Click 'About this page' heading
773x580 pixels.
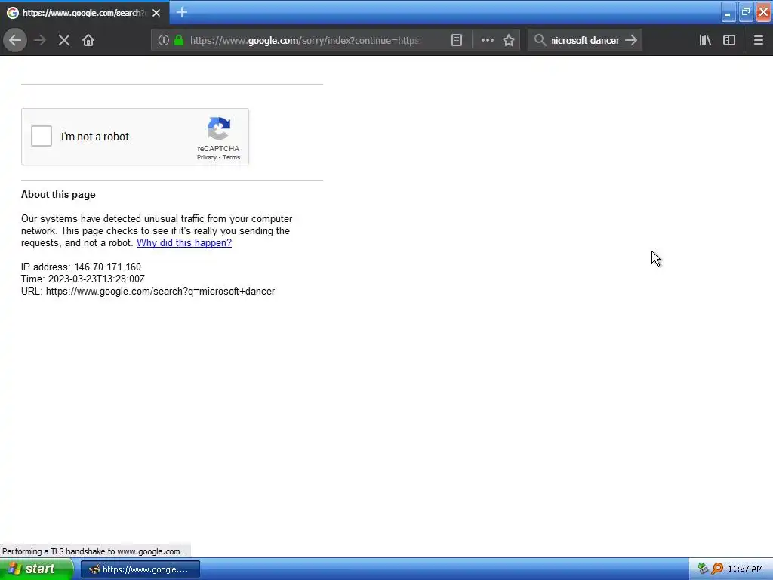point(58,194)
